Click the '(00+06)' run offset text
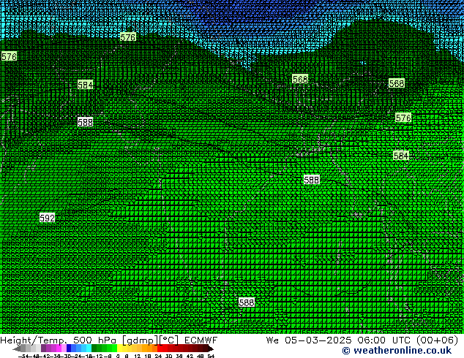This screenshot has height=358, width=464. tap(437, 340)
